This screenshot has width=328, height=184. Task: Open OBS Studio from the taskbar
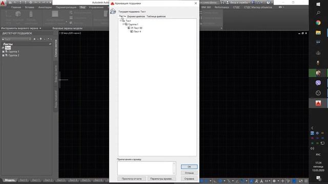(x=318, y=93)
